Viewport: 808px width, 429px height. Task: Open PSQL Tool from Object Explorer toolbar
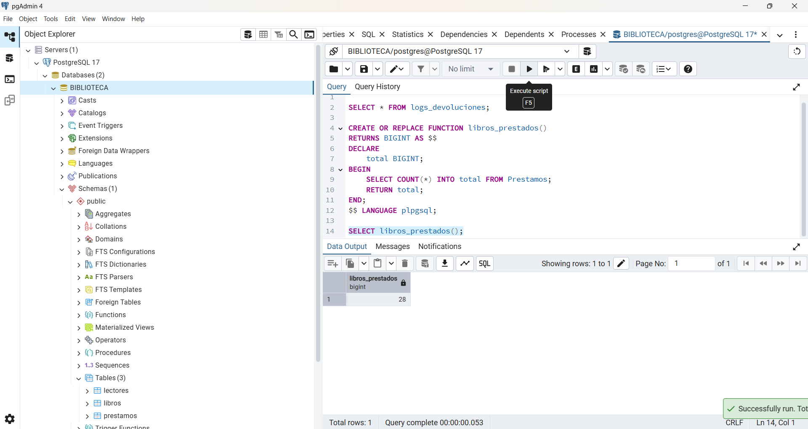pos(309,34)
